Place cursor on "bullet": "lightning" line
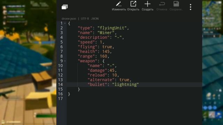Image resolution: width=223 pixels, height=125 pixels. [113, 84]
